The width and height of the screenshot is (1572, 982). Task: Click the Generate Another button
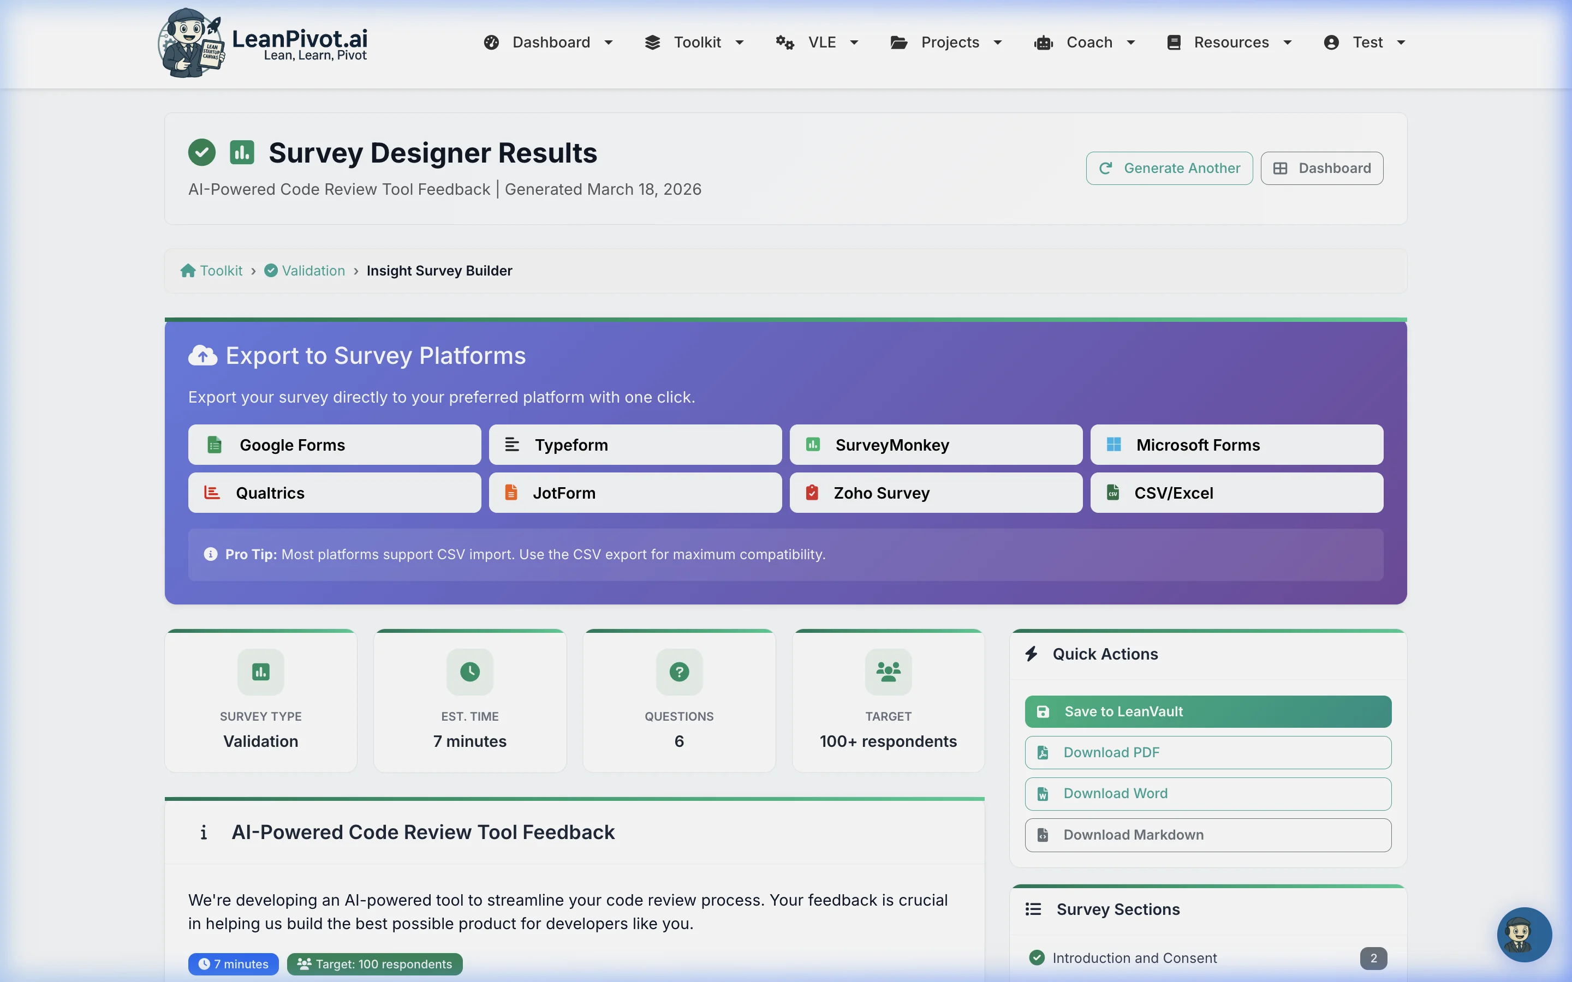point(1168,167)
